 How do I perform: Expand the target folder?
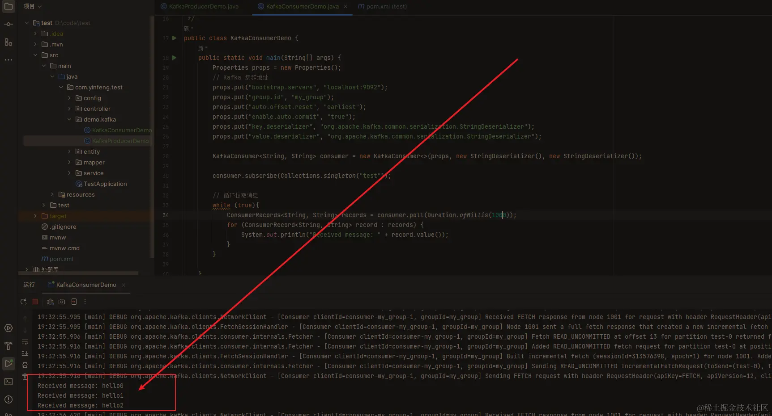click(x=35, y=216)
